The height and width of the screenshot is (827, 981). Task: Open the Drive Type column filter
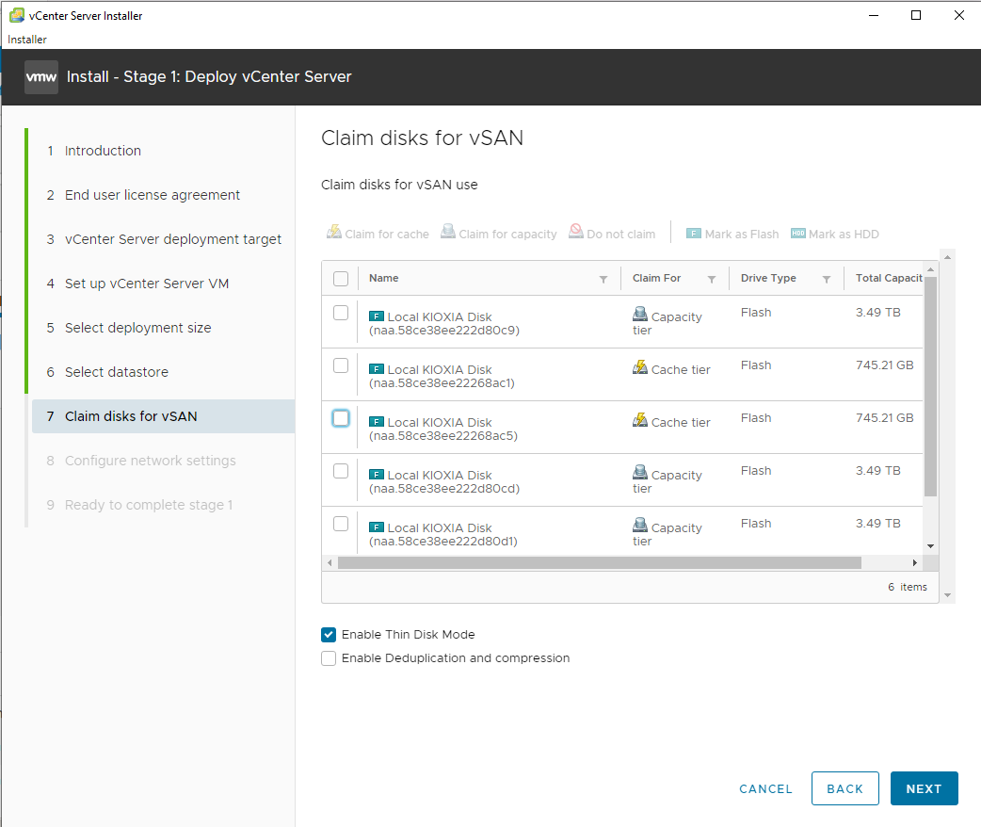coord(827,279)
